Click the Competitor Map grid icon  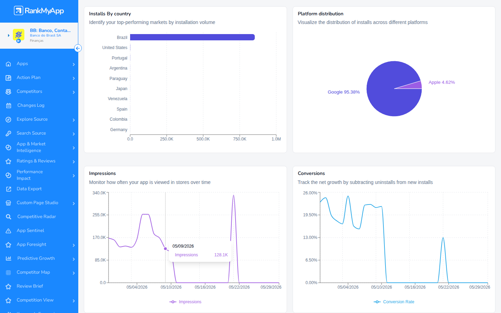point(8,273)
